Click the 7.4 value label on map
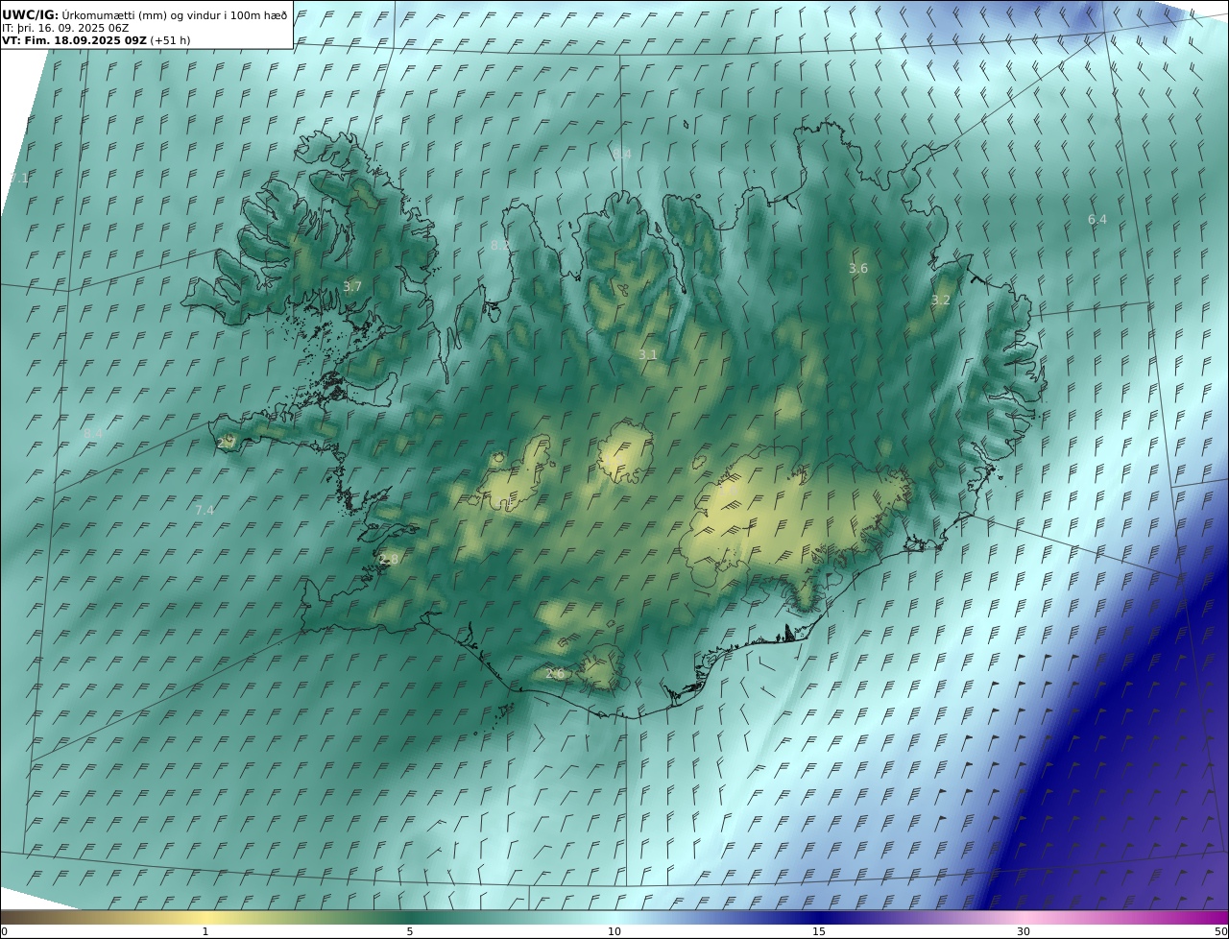Image resolution: width=1229 pixels, height=939 pixels. click(x=205, y=511)
